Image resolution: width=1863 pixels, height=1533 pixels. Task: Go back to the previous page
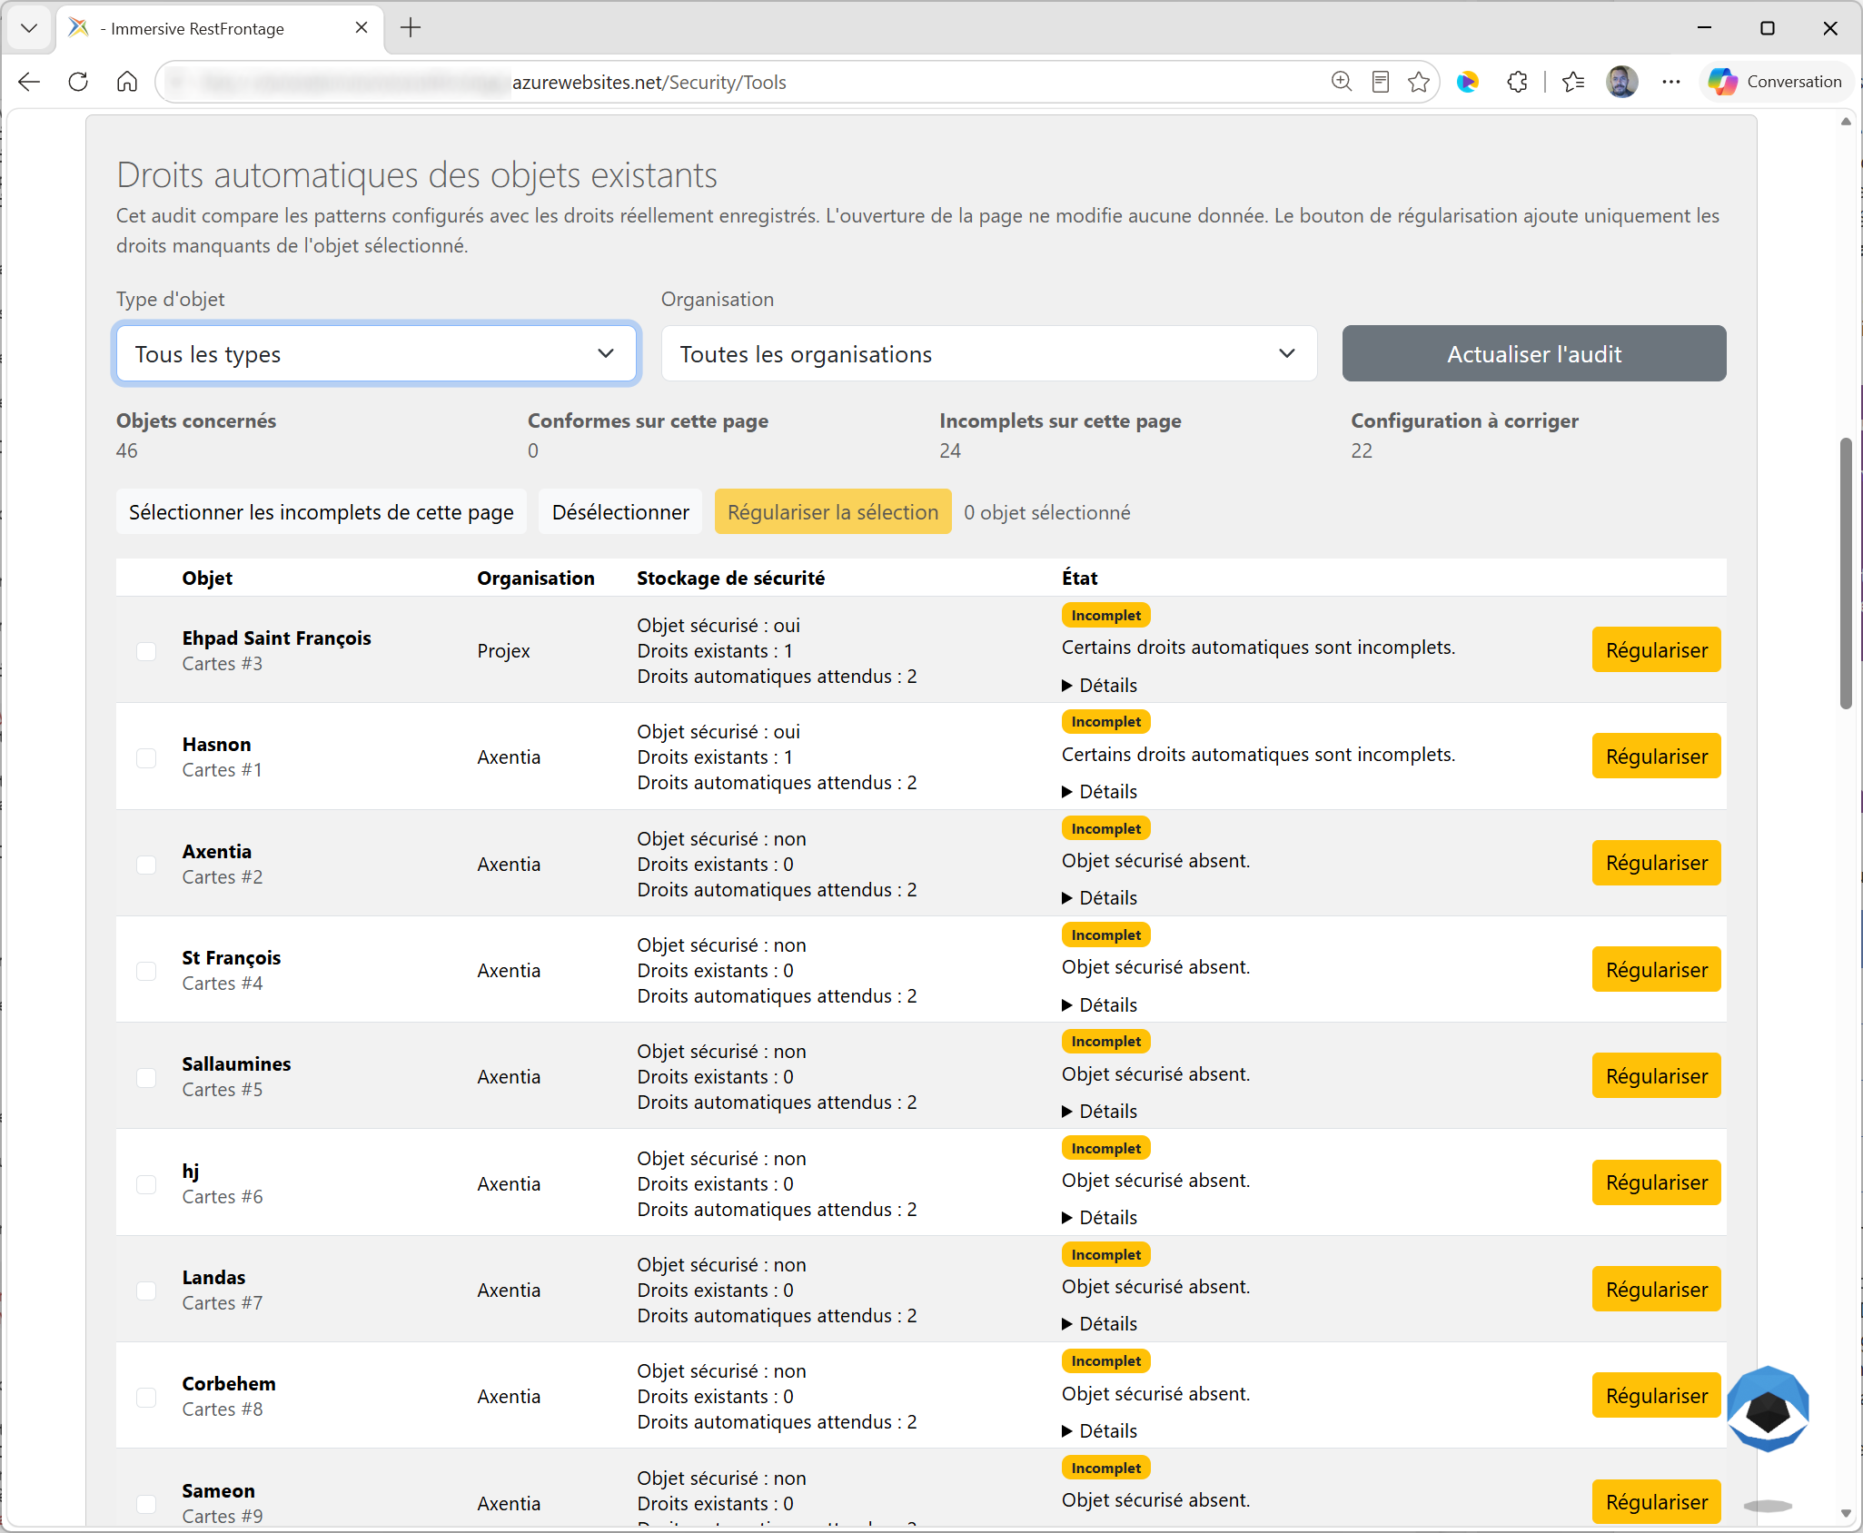point(29,82)
